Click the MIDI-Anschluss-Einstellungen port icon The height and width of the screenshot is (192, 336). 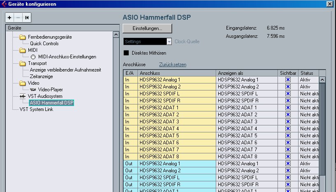(33, 57)
